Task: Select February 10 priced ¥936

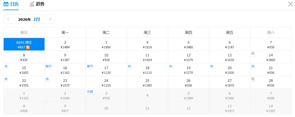Action: [106, 57]
